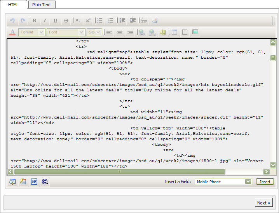This screenshot has width=279, height=213.
Task: Click the table cell properties icon
Action: tap(185, 32)
